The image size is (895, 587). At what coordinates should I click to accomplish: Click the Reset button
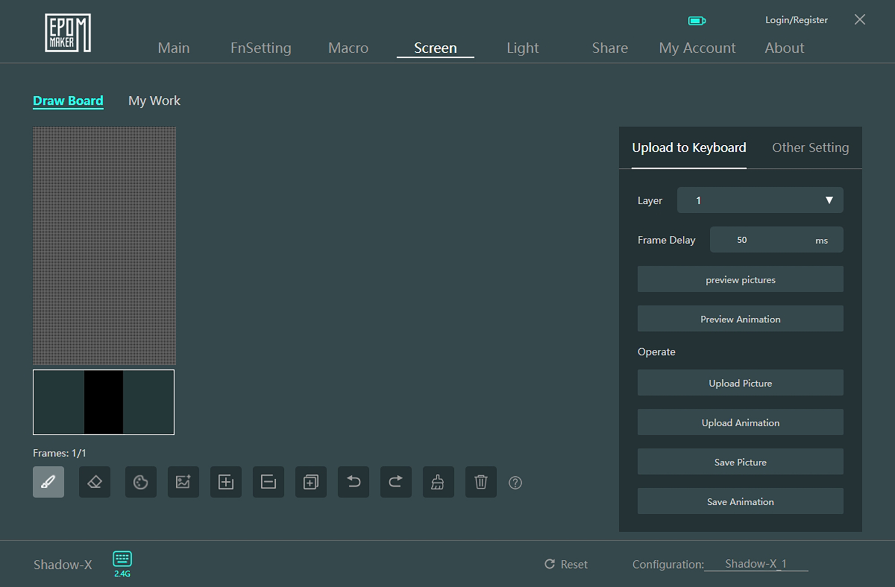[566, 564]
